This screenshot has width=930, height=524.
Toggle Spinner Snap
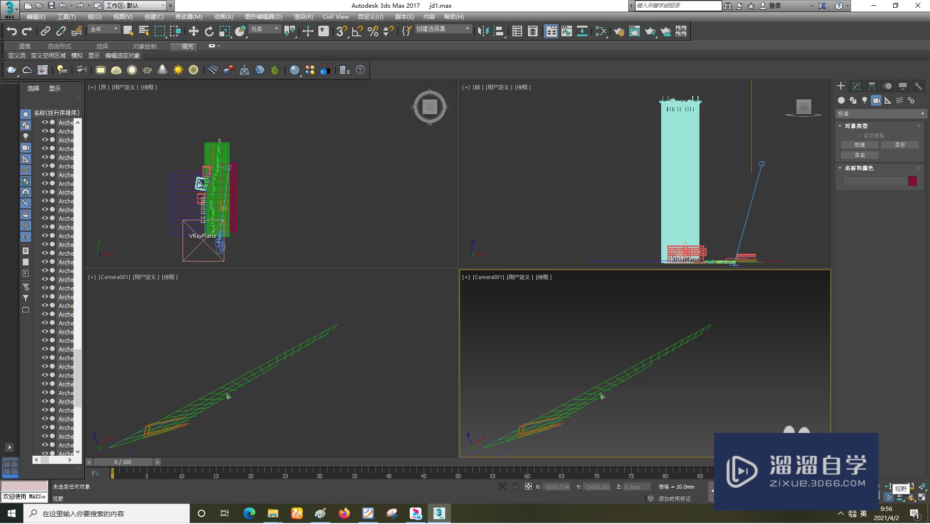pos(388,31)
